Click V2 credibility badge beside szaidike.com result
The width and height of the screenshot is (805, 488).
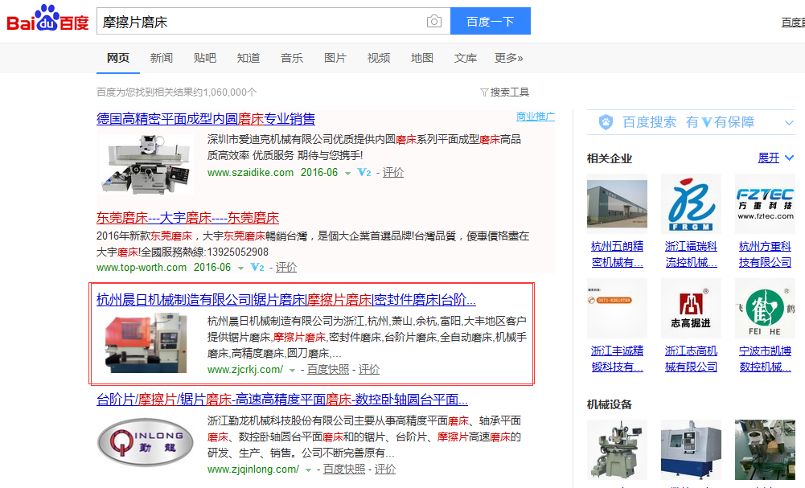(x=364, y=173)
